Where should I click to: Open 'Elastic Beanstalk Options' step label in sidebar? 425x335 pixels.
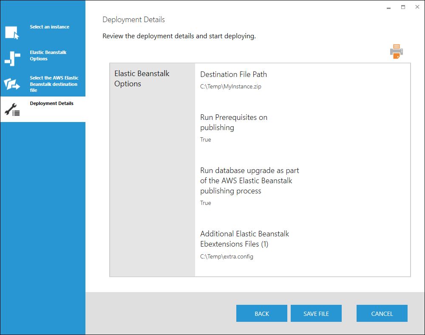point(48,56)
